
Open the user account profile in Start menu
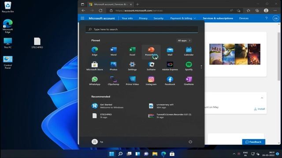point(97,142)
